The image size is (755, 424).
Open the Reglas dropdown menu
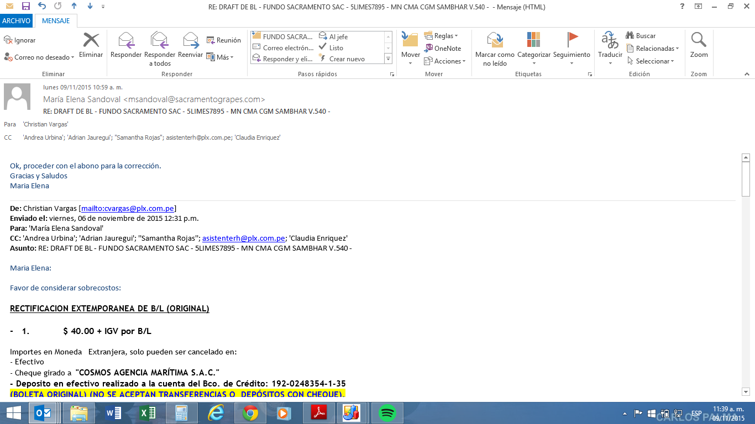pos(441,36)
